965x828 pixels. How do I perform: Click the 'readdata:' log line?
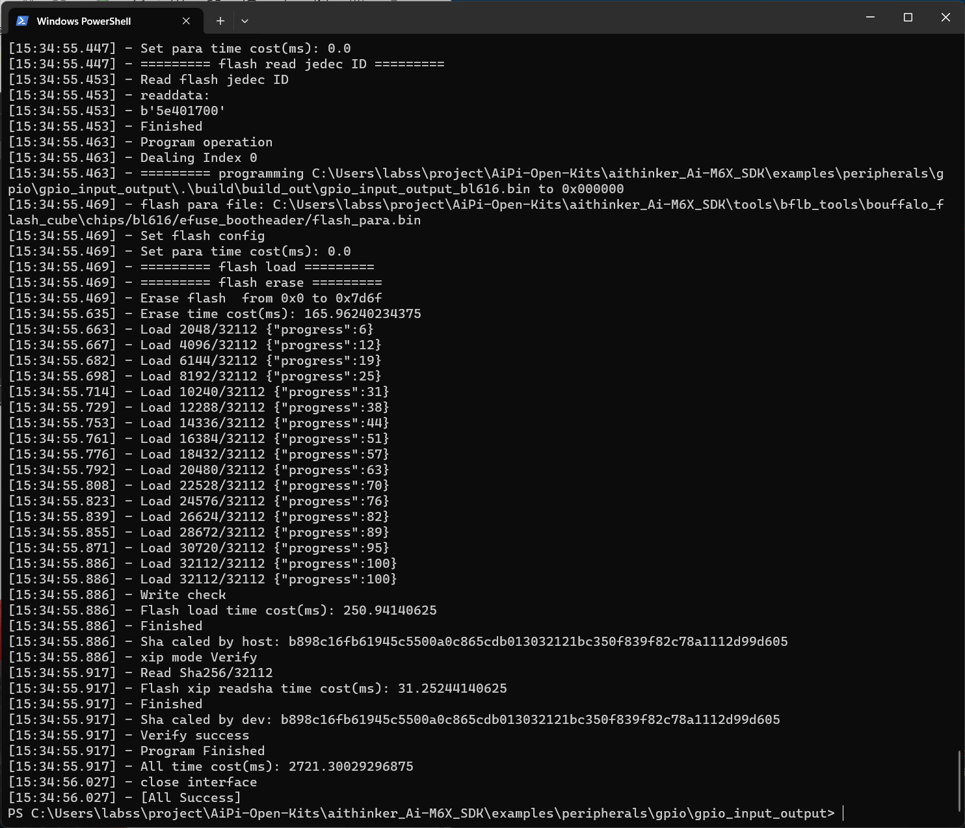coord(109,95)
